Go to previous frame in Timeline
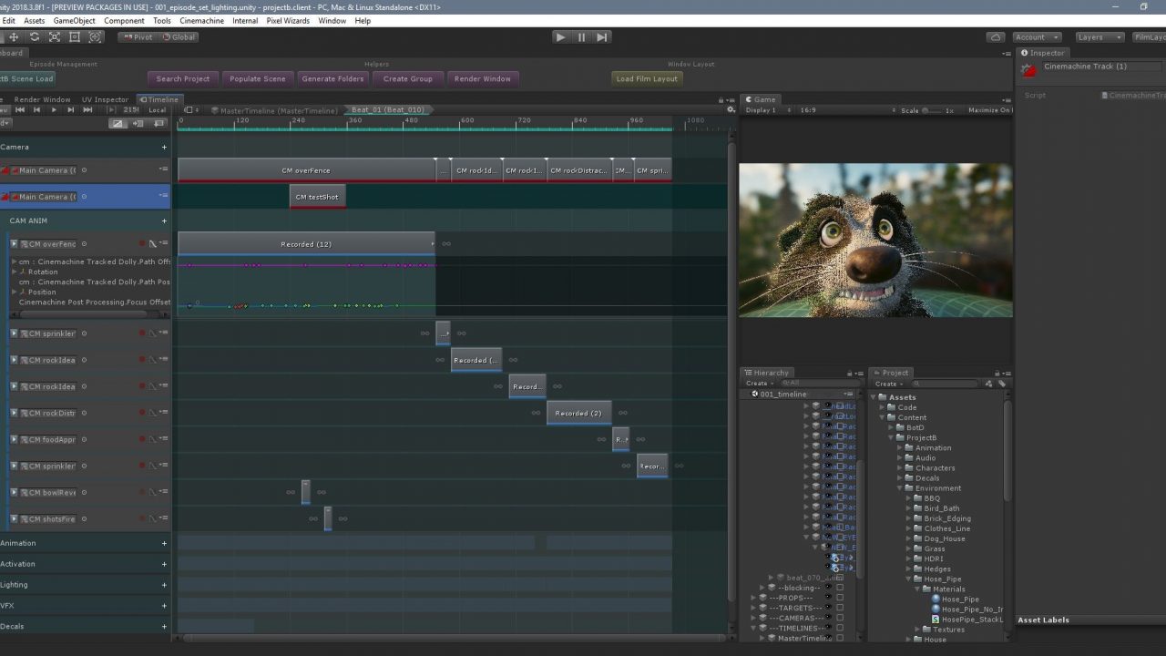Screen dimensions: 1166x656 [37, 110]
